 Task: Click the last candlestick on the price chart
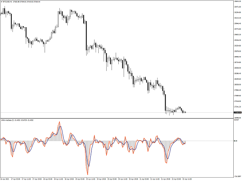[185, 112]
